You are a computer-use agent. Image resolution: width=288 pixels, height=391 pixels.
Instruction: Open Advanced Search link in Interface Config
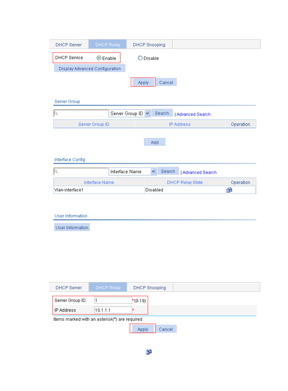point(200,173)
